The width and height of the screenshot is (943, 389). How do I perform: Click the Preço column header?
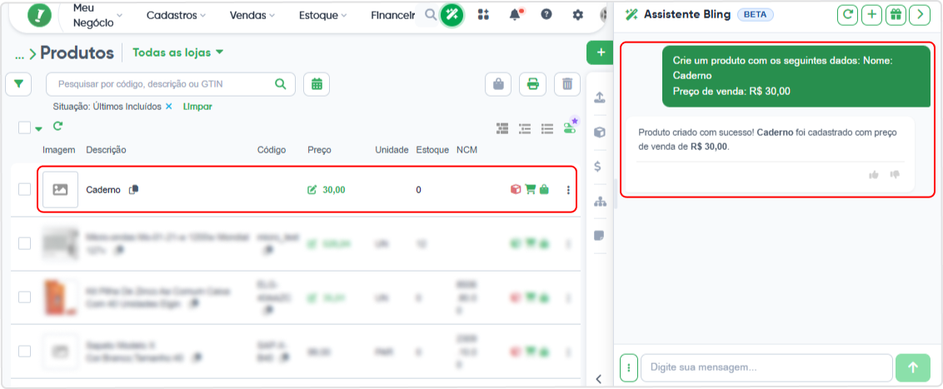319,150
